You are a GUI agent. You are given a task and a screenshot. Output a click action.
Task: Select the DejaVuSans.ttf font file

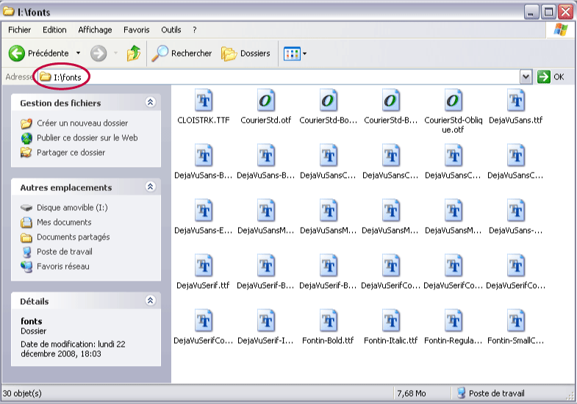[515, 107]
